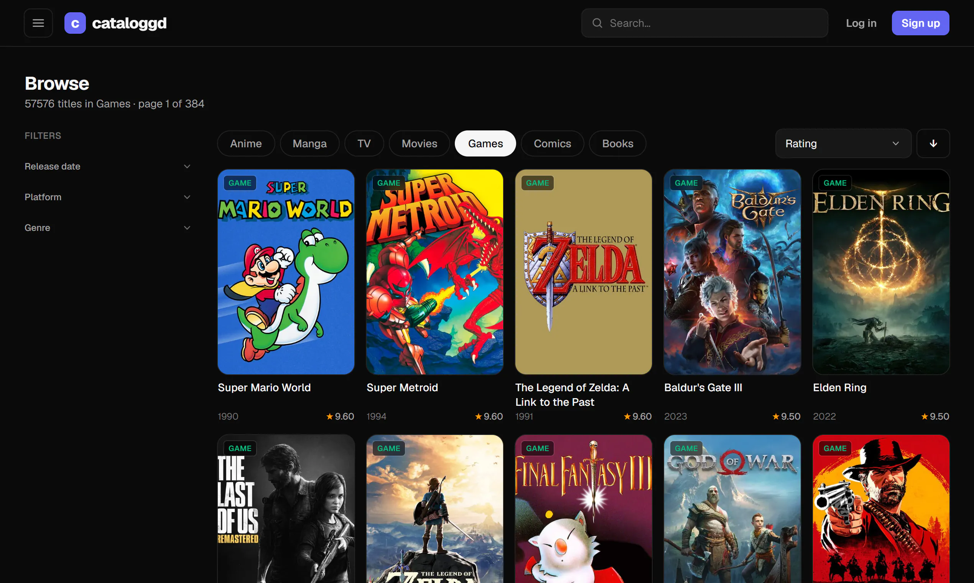This screenshot has width=974, height=583.
Task: Open the hamburger menu
Action: 38,23
